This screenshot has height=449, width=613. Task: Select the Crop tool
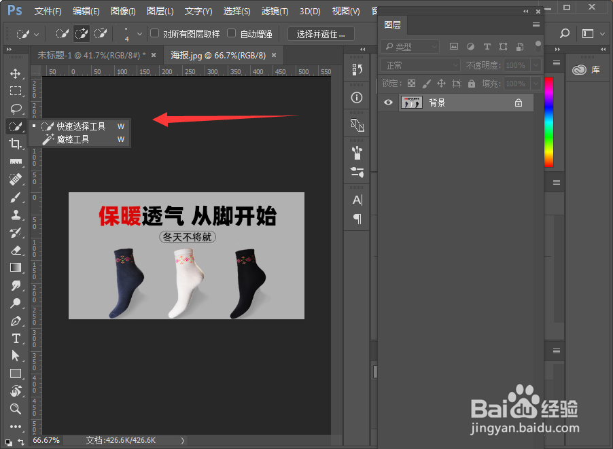(x=16, y=144)
